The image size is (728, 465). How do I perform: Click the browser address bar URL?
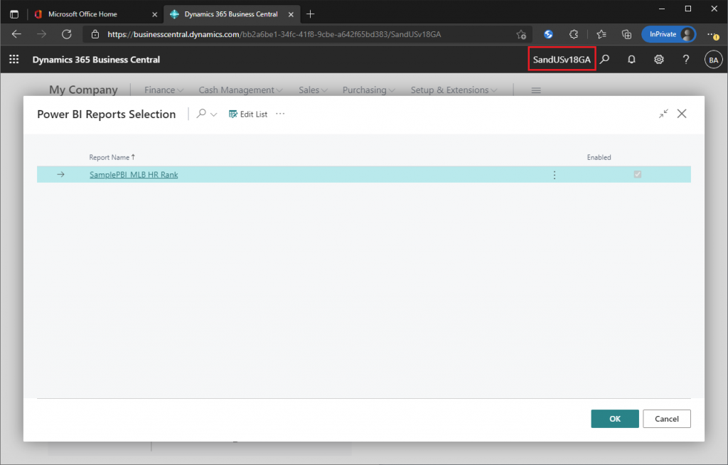point(274,34)
